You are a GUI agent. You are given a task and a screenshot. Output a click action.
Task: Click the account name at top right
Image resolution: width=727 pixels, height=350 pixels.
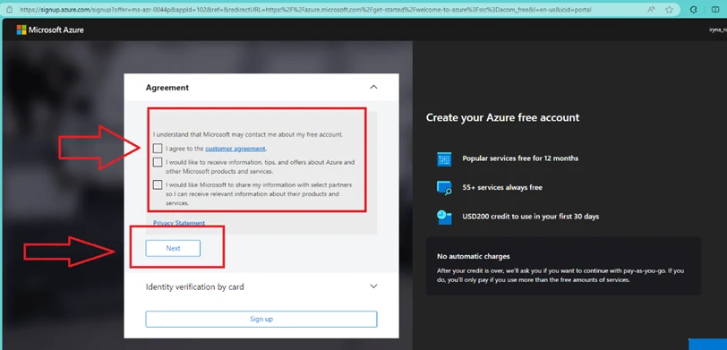tap(718, 30)
